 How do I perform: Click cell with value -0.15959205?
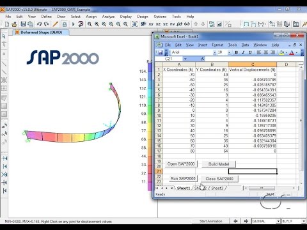coord(253,115)
